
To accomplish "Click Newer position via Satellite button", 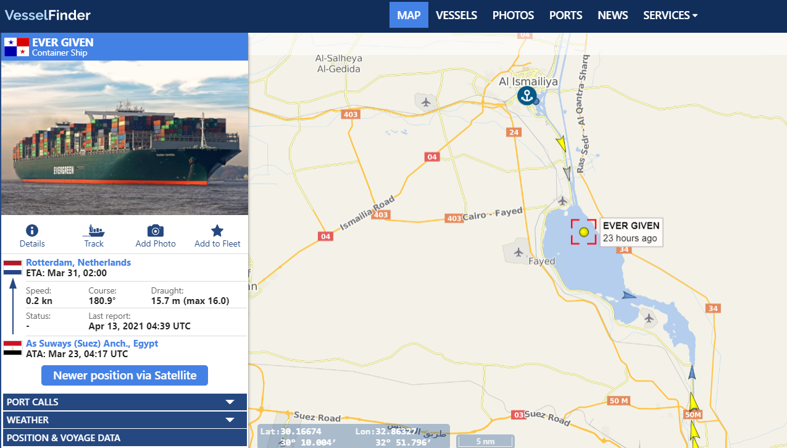I will [x=125, y=375].
